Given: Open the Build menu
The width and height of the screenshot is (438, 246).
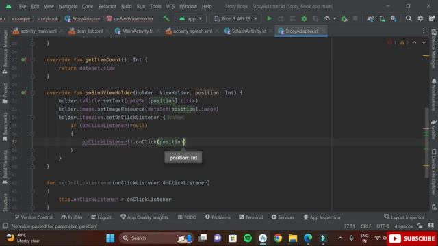Looking at the screenshot, I should point(126,6).
